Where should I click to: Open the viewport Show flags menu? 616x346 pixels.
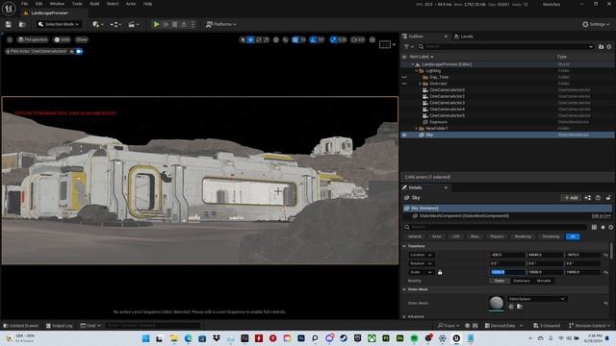(x=82, y=39)
